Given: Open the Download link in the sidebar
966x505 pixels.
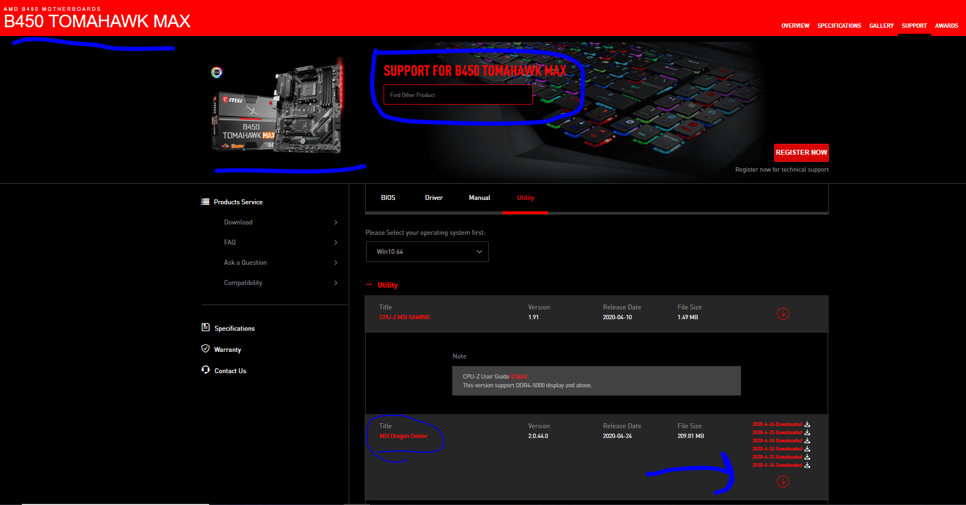Looking at the screenshot, I should pos(238,222).
